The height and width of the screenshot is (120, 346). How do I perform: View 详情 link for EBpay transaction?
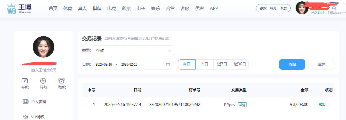coord(242,105)
